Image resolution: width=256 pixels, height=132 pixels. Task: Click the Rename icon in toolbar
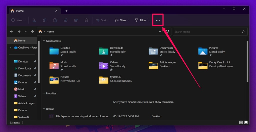[65, 20]
